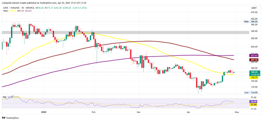The width and height of the screenshot is (263, 121).
Task: Click the 130.00 price axis label
Action: [x=254, y=87]
